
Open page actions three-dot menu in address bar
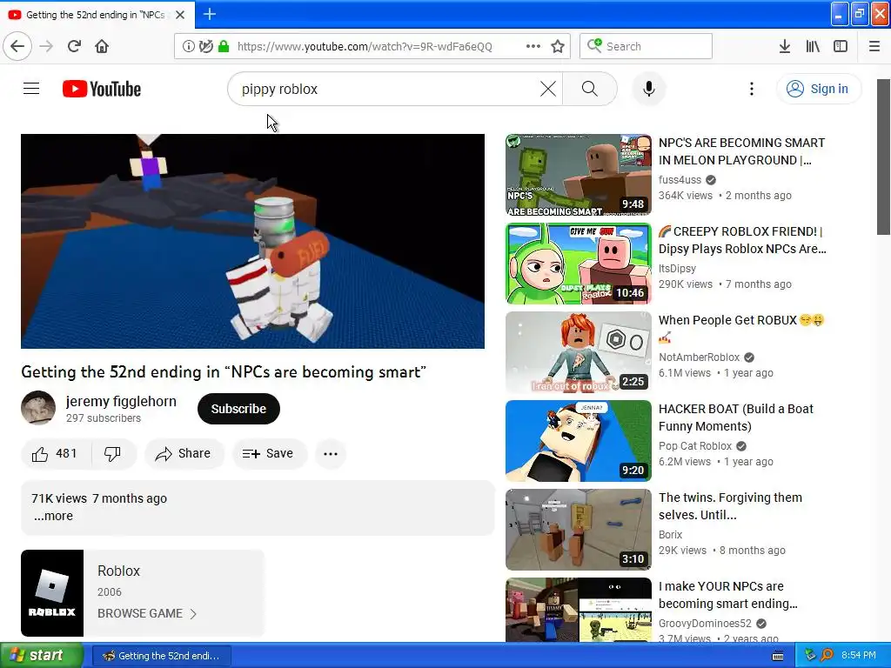click(533, 46)
